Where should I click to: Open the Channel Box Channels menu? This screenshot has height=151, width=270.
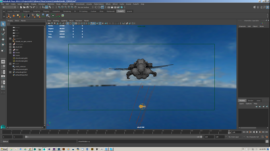[242, 26]
